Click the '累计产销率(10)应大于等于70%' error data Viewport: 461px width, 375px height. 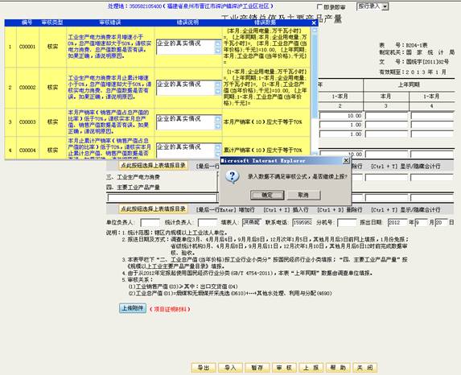click(x=263, y=150)
